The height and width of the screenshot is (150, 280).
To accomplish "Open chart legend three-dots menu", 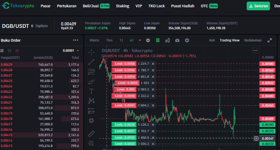I will click(255, 51).
